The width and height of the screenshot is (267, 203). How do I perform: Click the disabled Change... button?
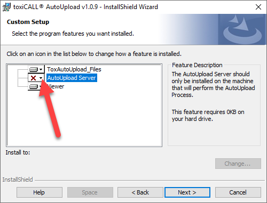pyautogui.click(x=238, y=164)
